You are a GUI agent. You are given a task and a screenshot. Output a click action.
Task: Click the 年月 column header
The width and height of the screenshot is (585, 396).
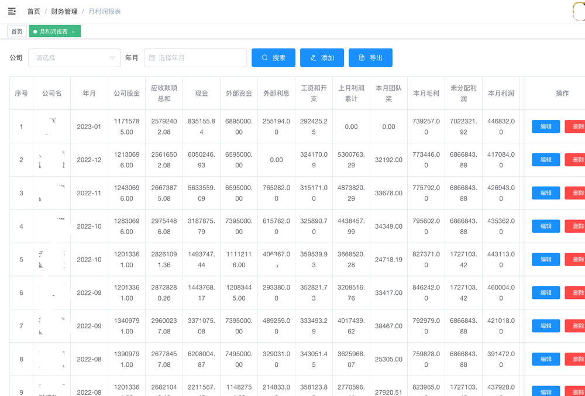pyautogui.click(x=89, y=93)
